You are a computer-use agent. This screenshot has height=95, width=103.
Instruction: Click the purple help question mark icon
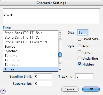[x=3, y=91]
